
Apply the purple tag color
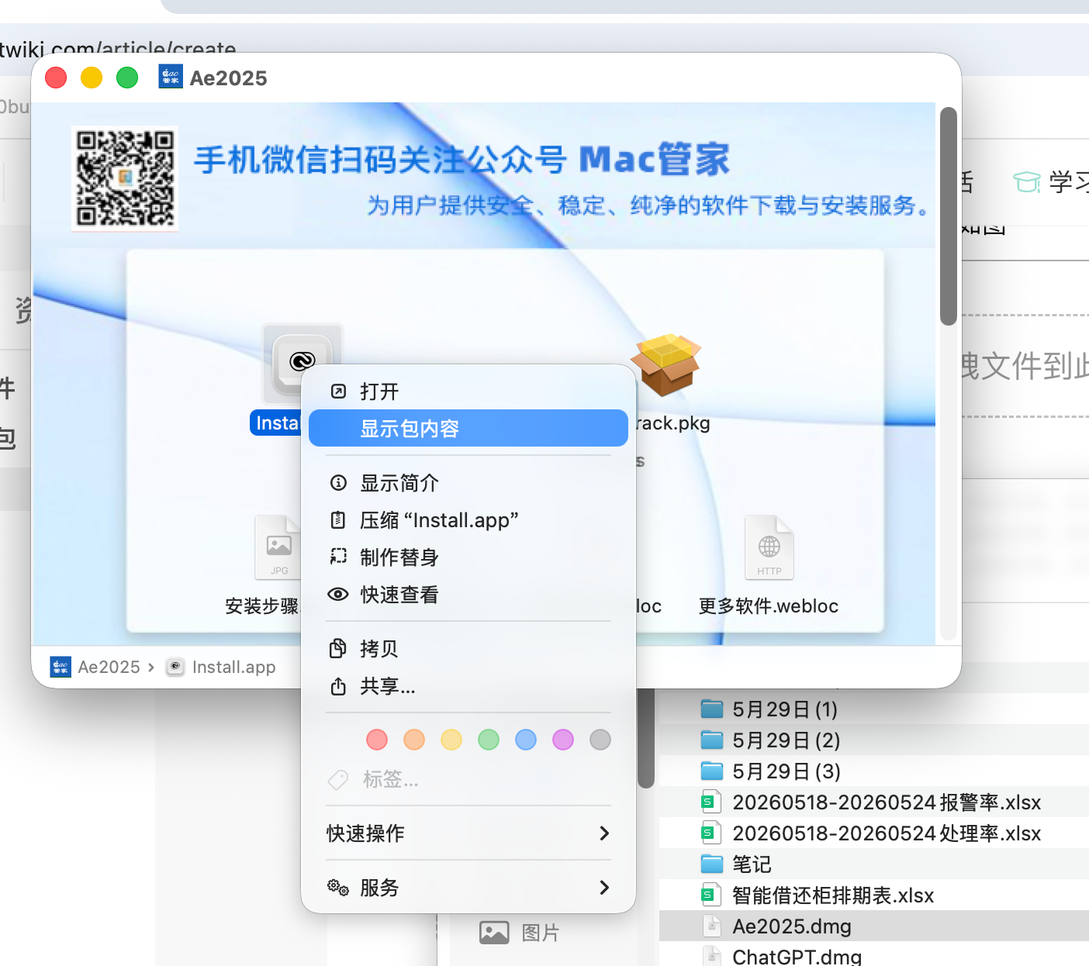click(563, 740)
